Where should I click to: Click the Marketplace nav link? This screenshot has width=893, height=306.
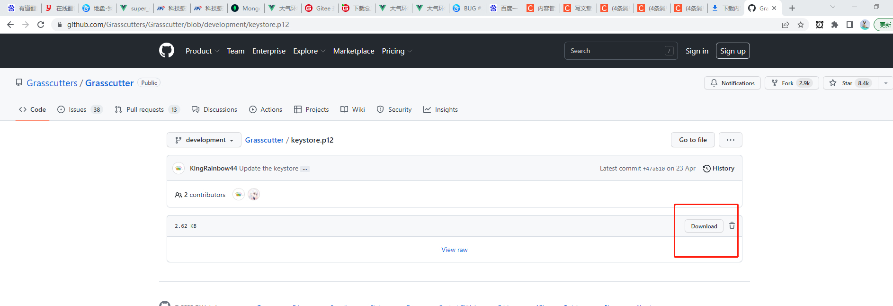(x=354, y=51)
